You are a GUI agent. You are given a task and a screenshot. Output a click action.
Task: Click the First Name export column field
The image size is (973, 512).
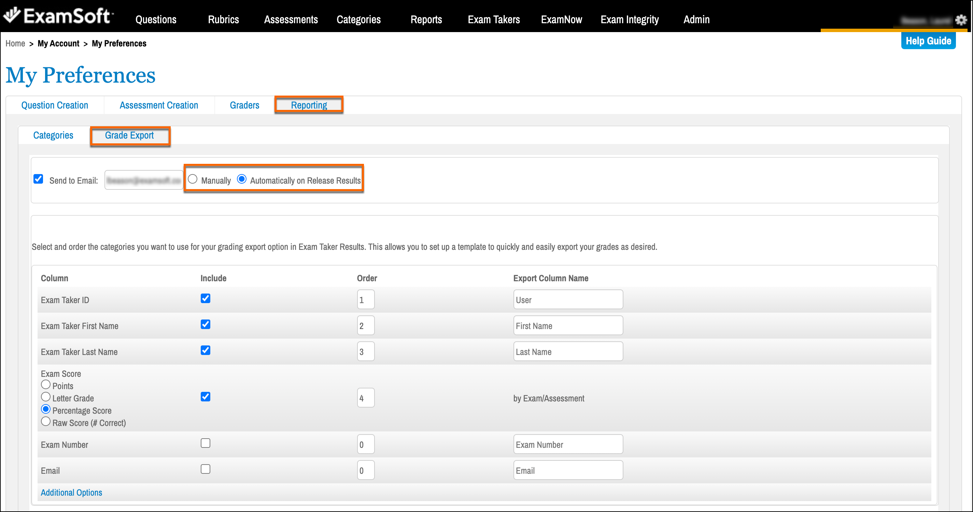[568, 326]
